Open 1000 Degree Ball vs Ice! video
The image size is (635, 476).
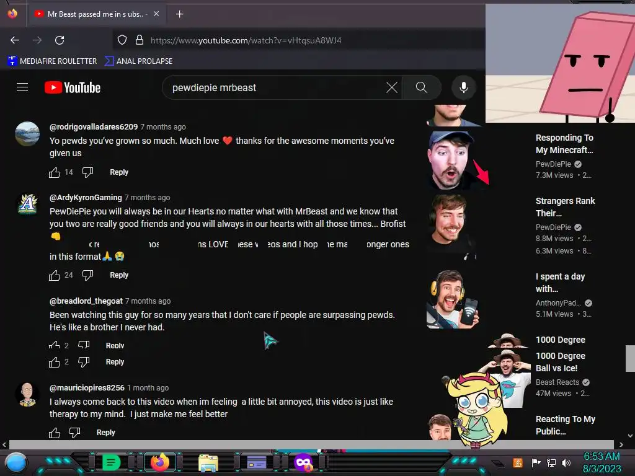(561, 362)
